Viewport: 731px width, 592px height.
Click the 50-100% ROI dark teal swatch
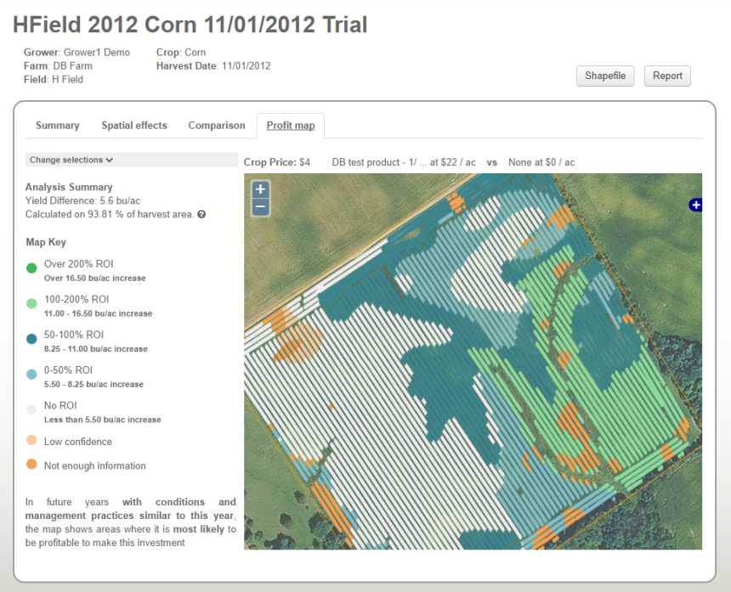(31, 339)
